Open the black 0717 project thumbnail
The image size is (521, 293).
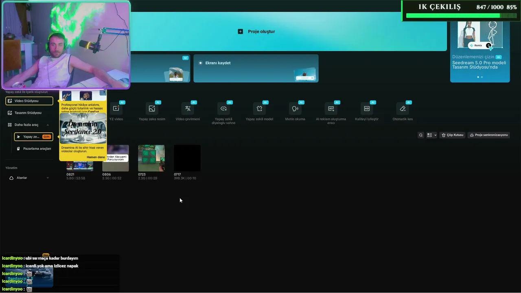187,158
